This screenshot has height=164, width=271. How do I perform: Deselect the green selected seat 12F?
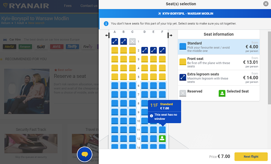[x=162, y=139]
